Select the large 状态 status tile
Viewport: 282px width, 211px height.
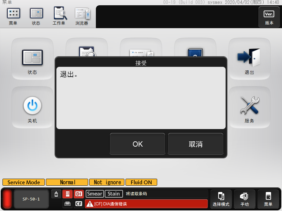[32, 59]
